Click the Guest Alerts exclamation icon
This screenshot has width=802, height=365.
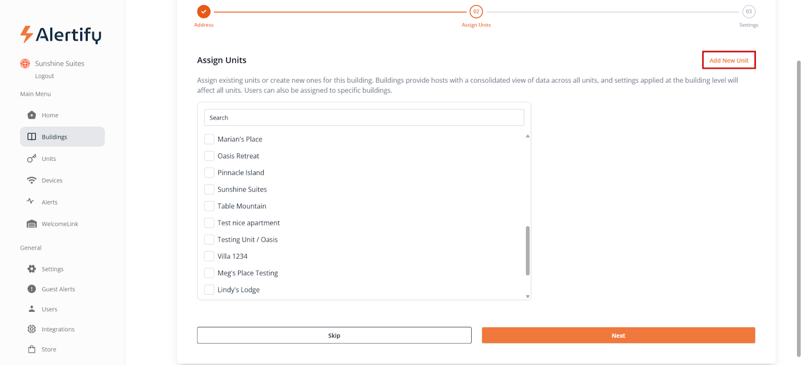[x=32, y=289]
